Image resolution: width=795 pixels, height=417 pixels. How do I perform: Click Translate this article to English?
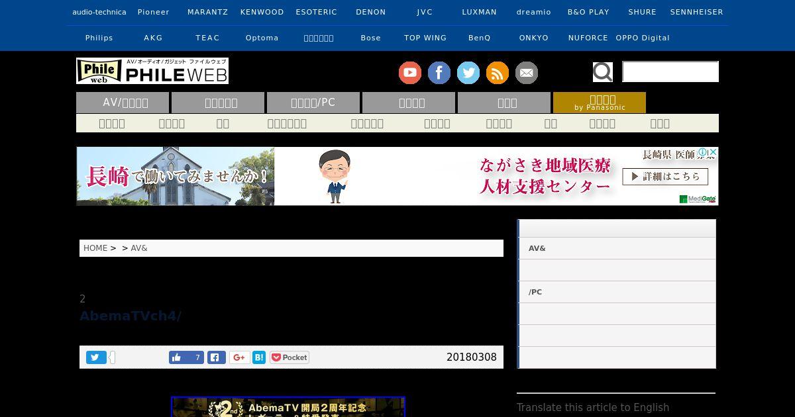(593, 408)
